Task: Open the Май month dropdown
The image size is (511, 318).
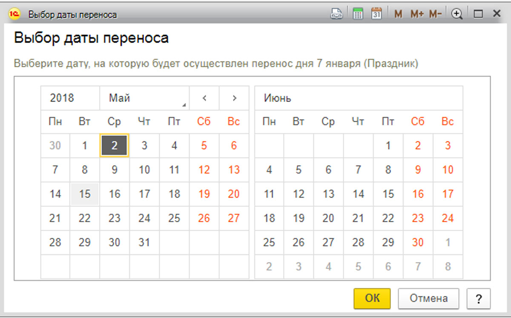Action: click(x=144, y=98)
